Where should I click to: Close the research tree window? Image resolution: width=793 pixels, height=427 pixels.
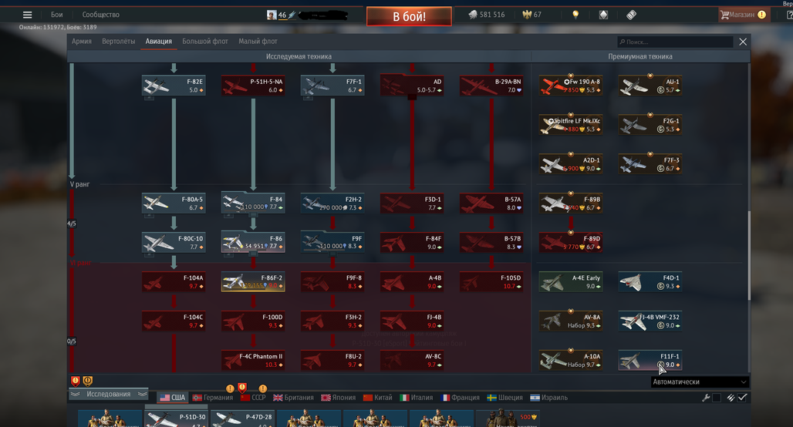pyautogui.click(x=742, y=42)
